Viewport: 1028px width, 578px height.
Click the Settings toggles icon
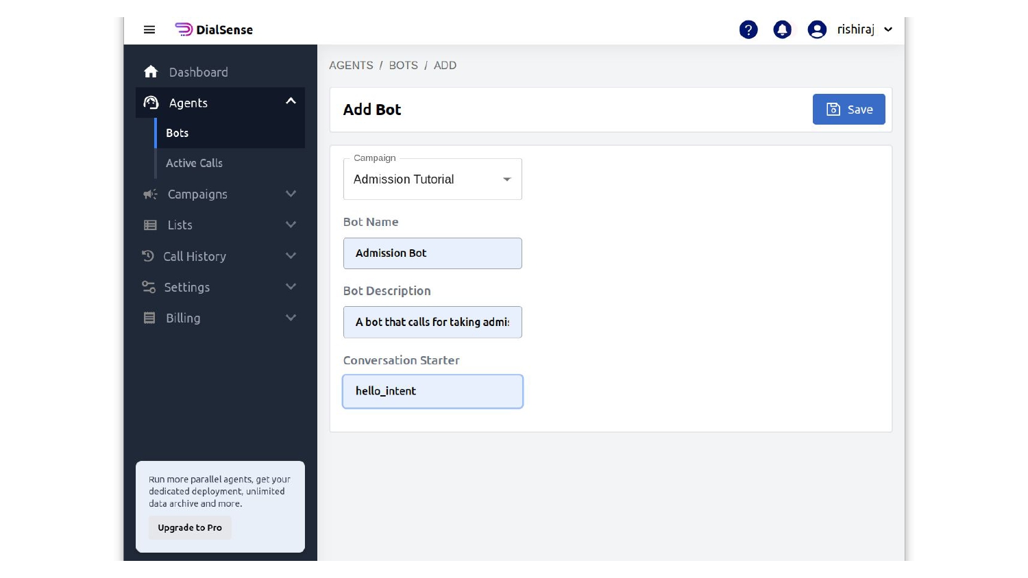click(149, 287)
